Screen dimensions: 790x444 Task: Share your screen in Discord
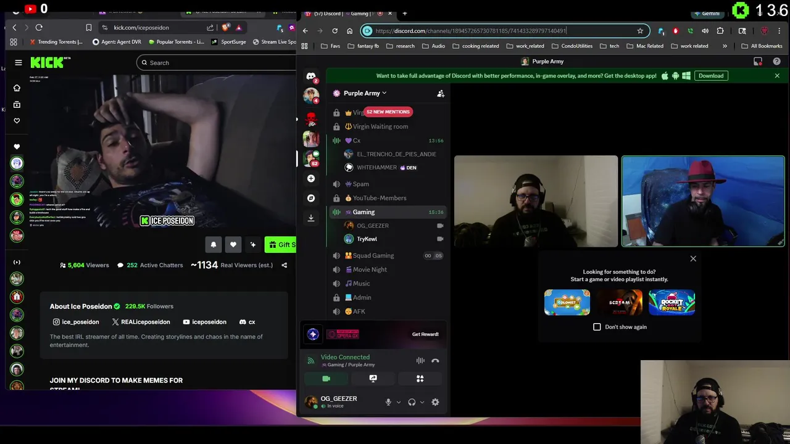pos(373,379)
